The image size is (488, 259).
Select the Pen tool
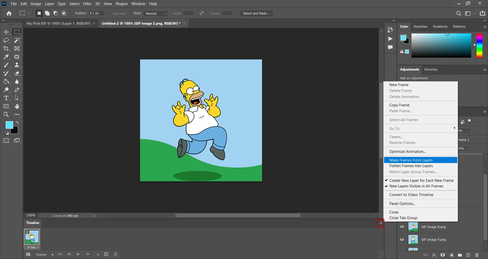pos(17,90)
